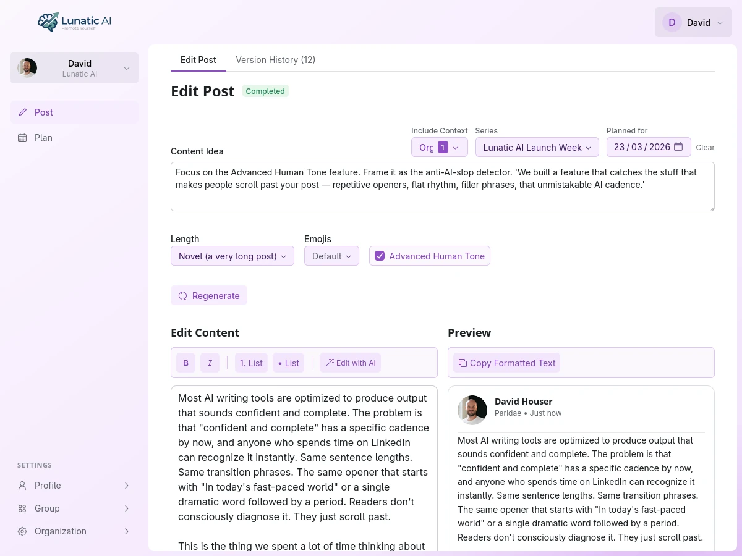Open the Emojis dropdown
The width and height of the screenshot is (742, 556).
coord(331,256)
